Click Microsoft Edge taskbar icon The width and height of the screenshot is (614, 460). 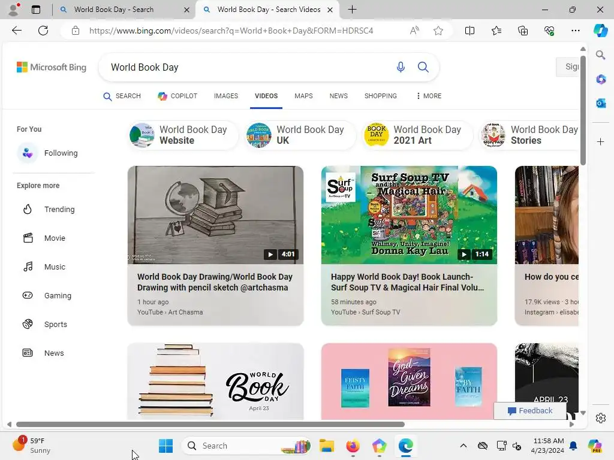(x=405, y=446)
